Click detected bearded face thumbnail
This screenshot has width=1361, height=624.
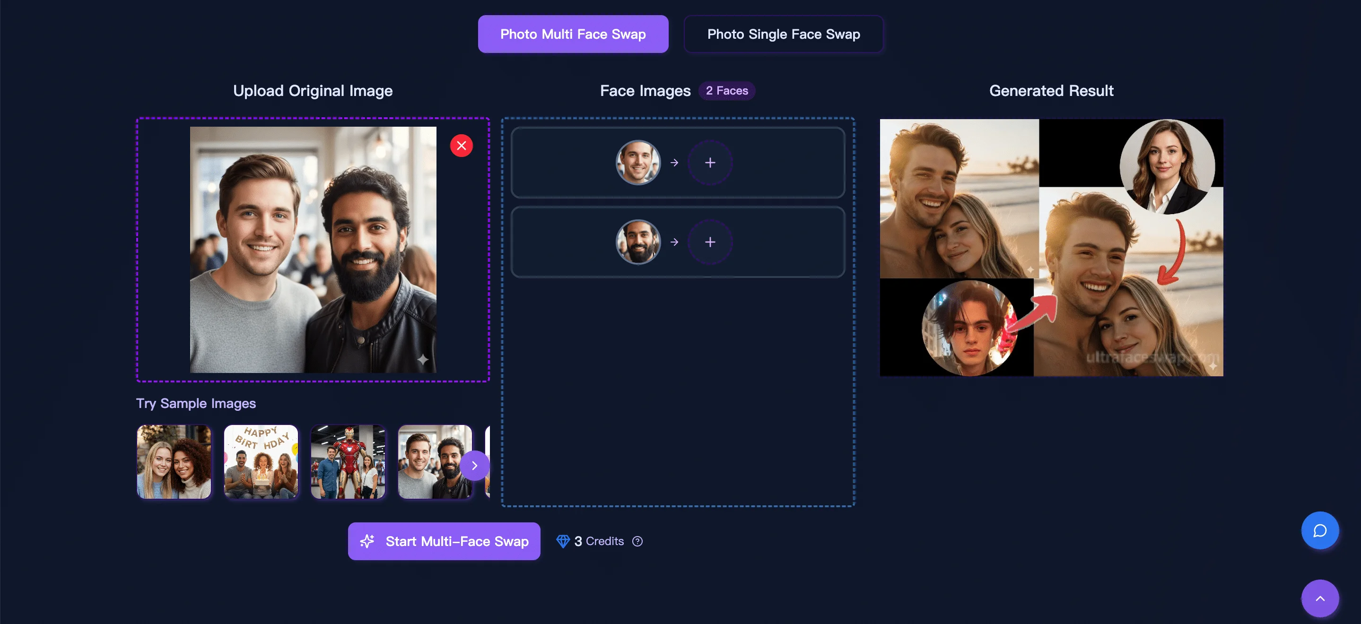638,242
